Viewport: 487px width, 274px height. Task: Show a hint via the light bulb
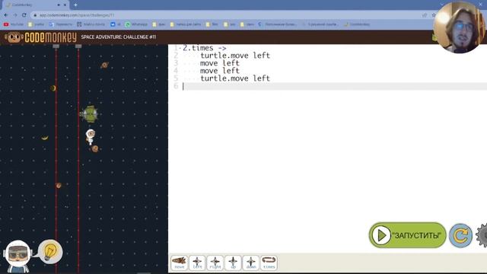(50, 252)
